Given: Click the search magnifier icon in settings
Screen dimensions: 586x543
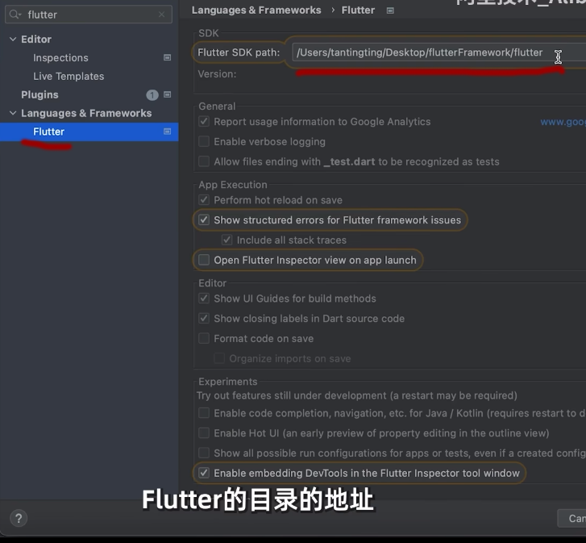Looking at the screenshot, I should 15,15.
